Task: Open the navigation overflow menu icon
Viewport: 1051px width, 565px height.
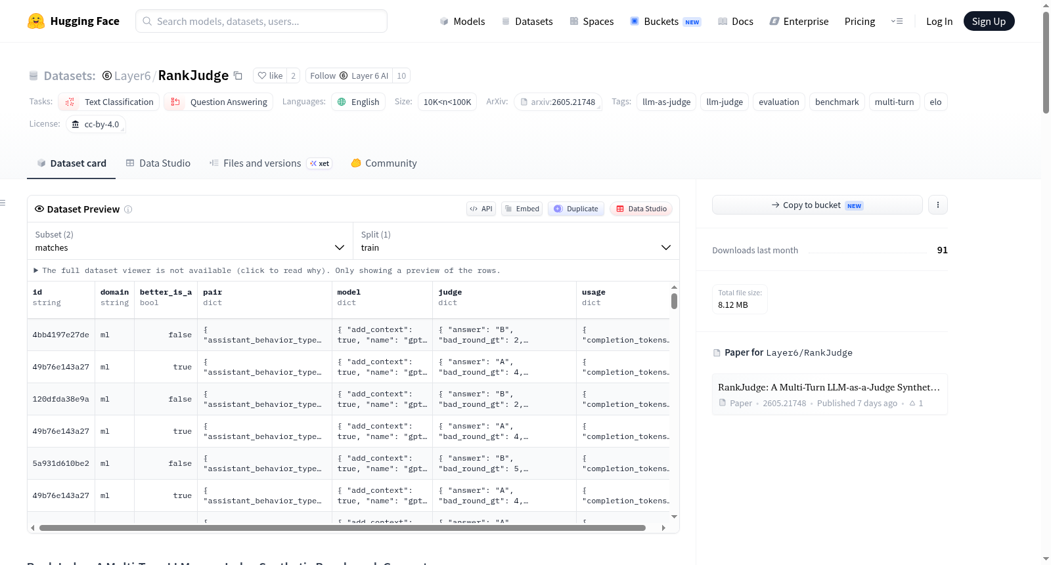Action: click(897, 22)
